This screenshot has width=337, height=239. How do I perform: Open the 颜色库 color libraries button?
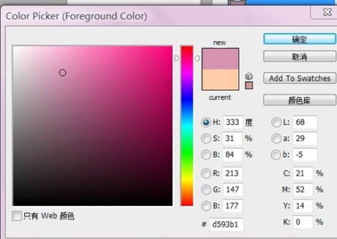tap(300, 100)
